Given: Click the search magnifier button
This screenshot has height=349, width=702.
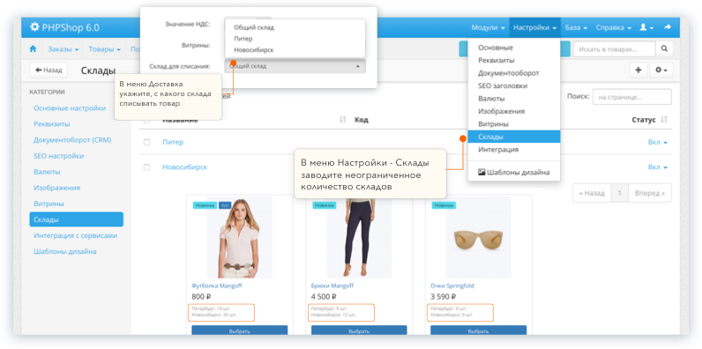Looking at the screenshot, I should pos(664,49).
